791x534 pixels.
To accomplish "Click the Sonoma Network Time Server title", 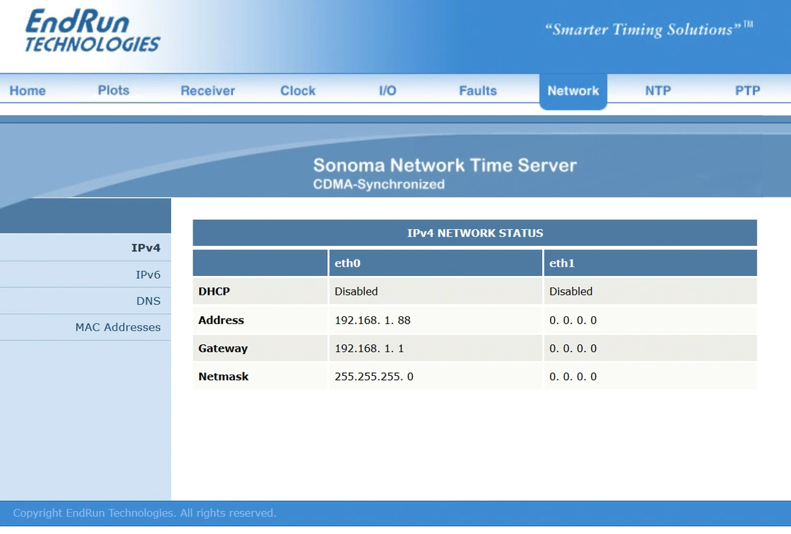I will (444, 165).
